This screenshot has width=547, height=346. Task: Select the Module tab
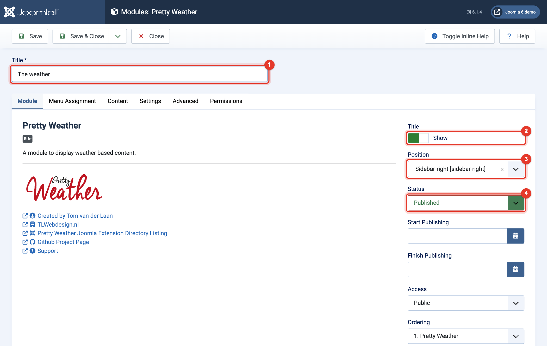click(27, 101)
